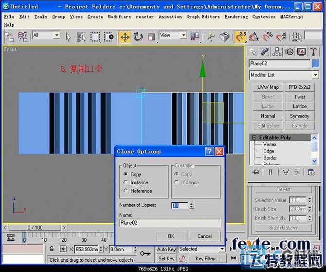Cancel the Clone Options dialog

[x=204, y=236]
